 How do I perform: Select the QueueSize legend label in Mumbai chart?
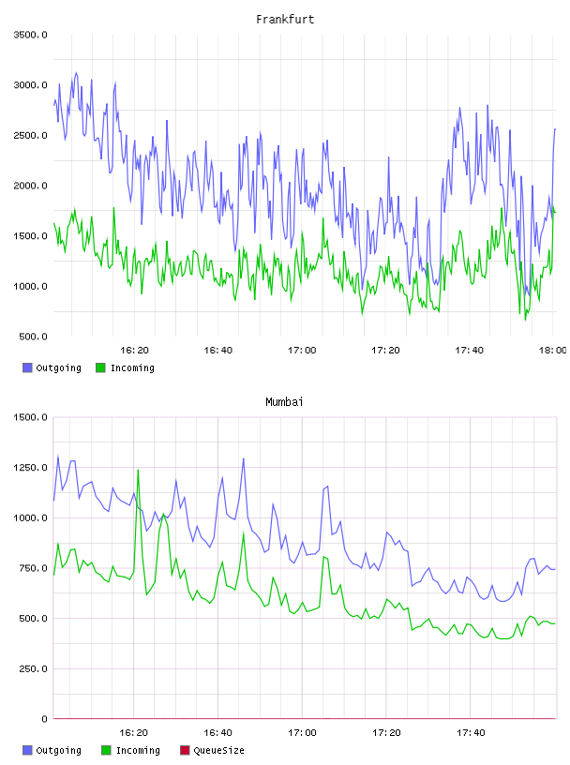218,751
